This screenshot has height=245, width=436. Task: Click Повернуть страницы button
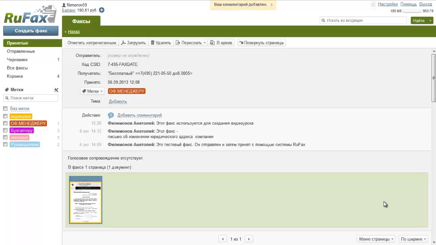click(261, 43)
